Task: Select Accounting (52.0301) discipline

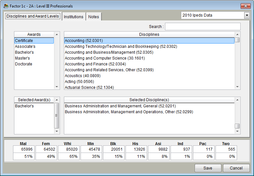Action: tap(149, 41)
